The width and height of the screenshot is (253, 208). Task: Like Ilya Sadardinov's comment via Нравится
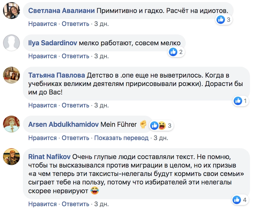43,56
